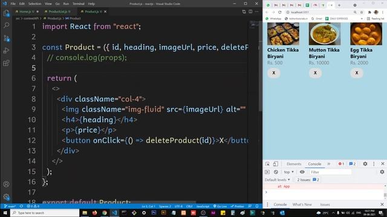Image resolution: width=387 pixels, height=217 pixels.
Task: Click the 2 Issues link in console
Action: click(x=308, y=180)
